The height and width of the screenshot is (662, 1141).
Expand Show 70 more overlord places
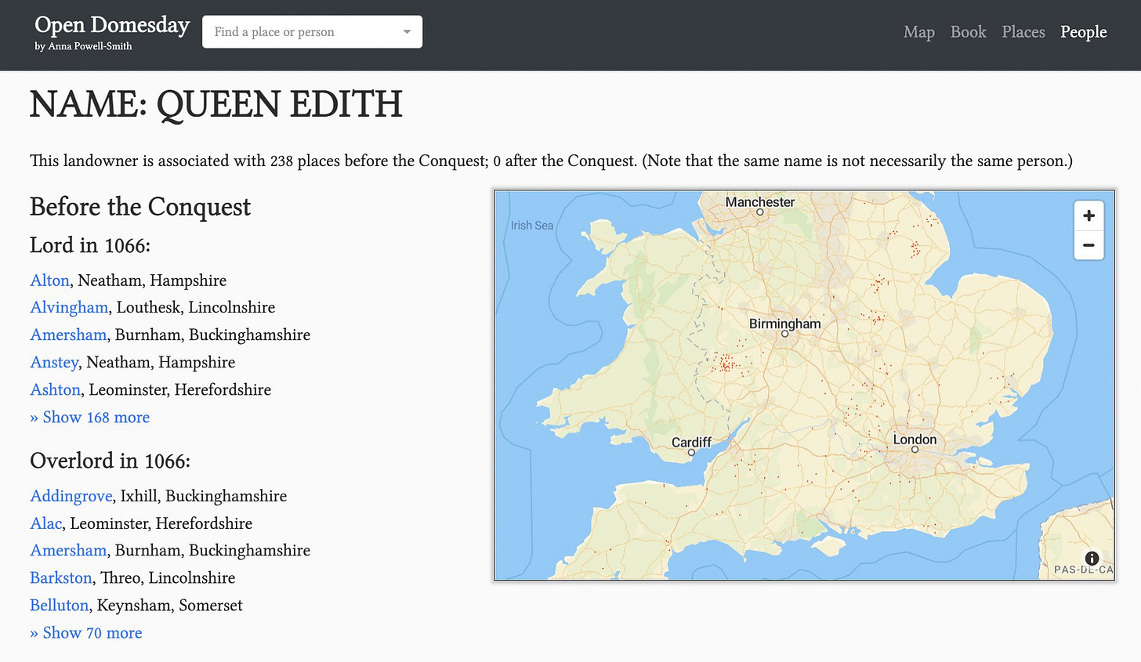click(86, 633)
